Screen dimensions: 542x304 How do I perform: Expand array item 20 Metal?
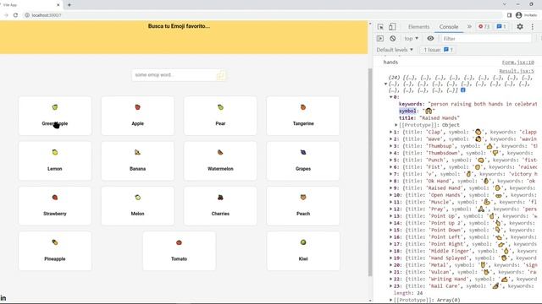(391, 265)
